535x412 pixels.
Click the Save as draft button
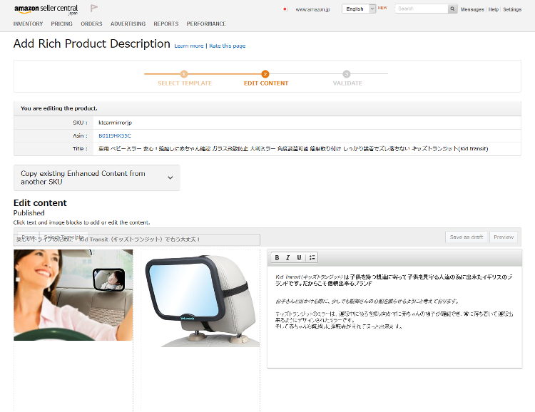click(466, 237)
